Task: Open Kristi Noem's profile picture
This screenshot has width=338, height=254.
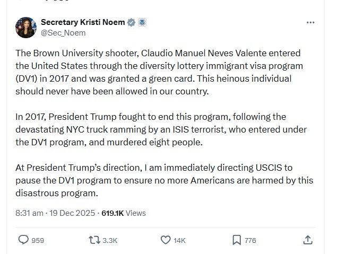Action: [26, 27]
